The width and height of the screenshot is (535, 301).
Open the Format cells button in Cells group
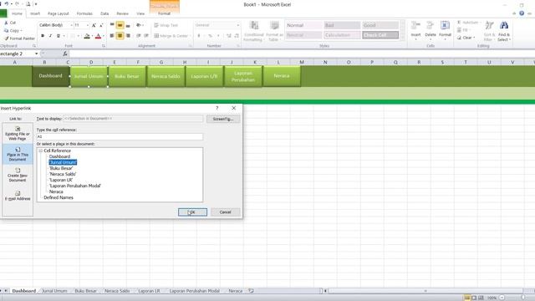click(445, 30)
